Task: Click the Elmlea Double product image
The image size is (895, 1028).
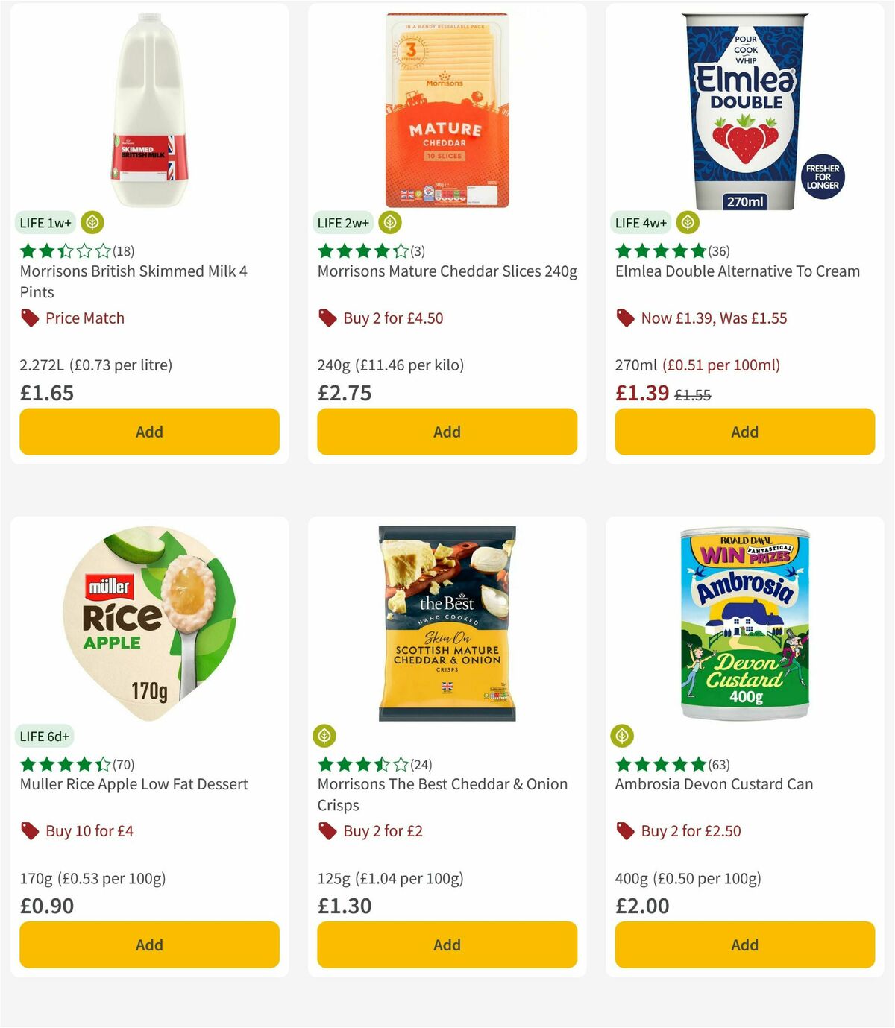Action: click(744, 108)
